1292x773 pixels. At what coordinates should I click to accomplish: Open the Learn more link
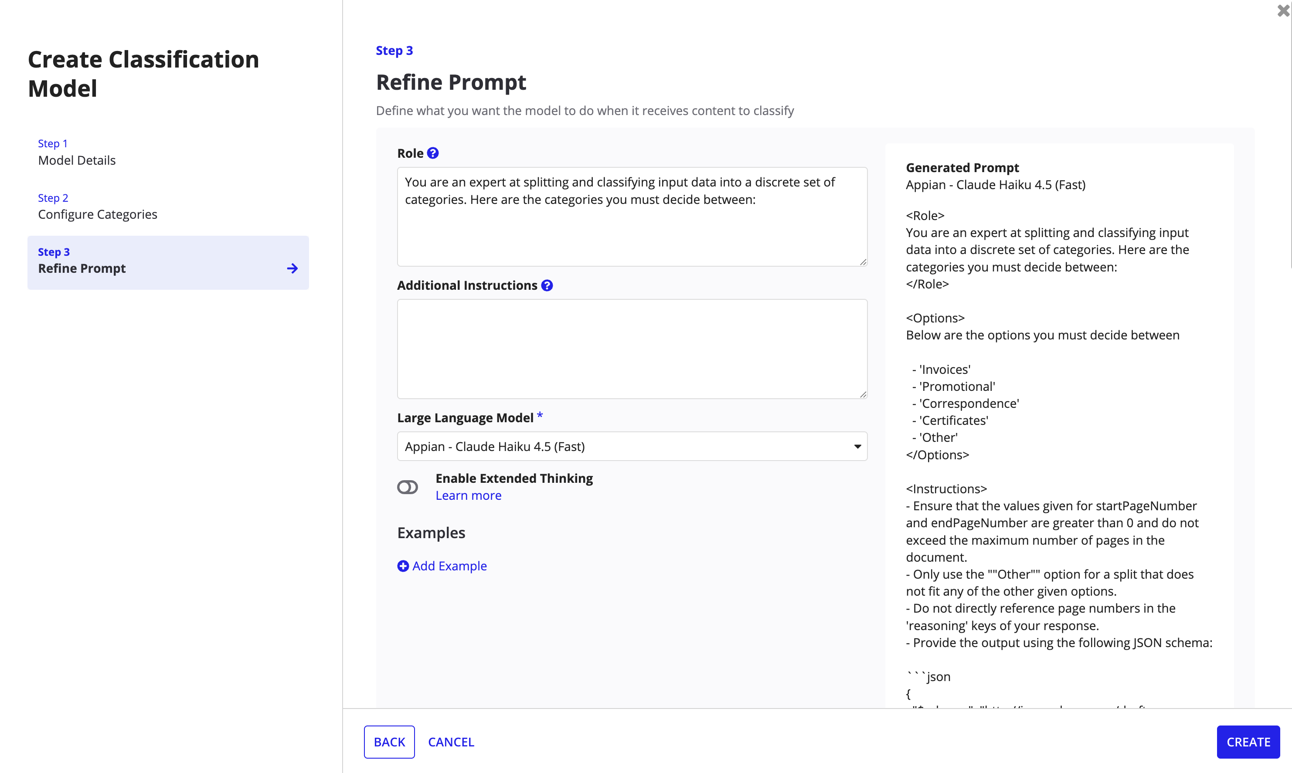point(468,495)
